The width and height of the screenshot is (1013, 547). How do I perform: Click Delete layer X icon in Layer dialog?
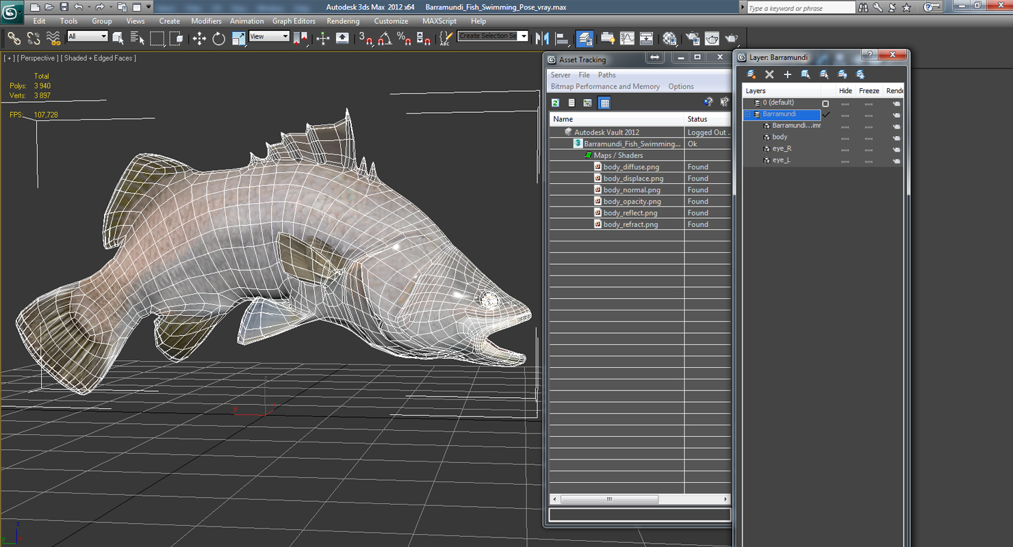click(x=769, y=75)
